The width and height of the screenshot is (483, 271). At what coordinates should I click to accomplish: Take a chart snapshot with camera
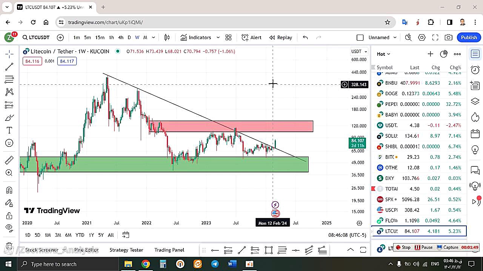(x=448, y=37)
